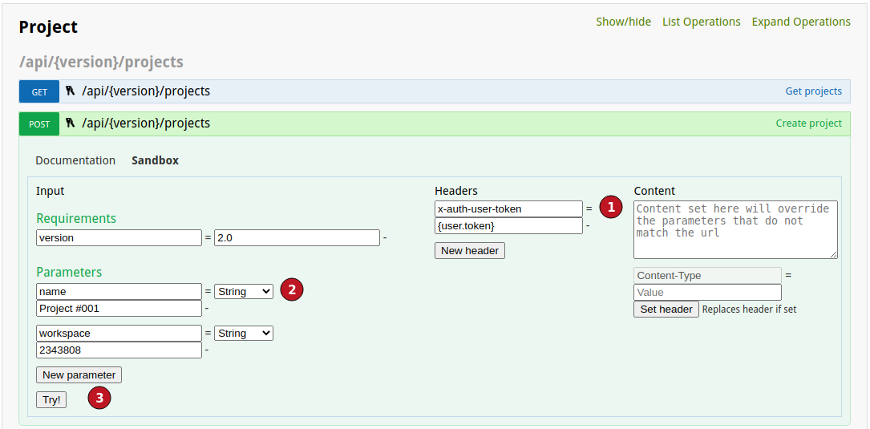
Task: Open the workspace parameter type dropdown
Action: (x=244, y=333)
